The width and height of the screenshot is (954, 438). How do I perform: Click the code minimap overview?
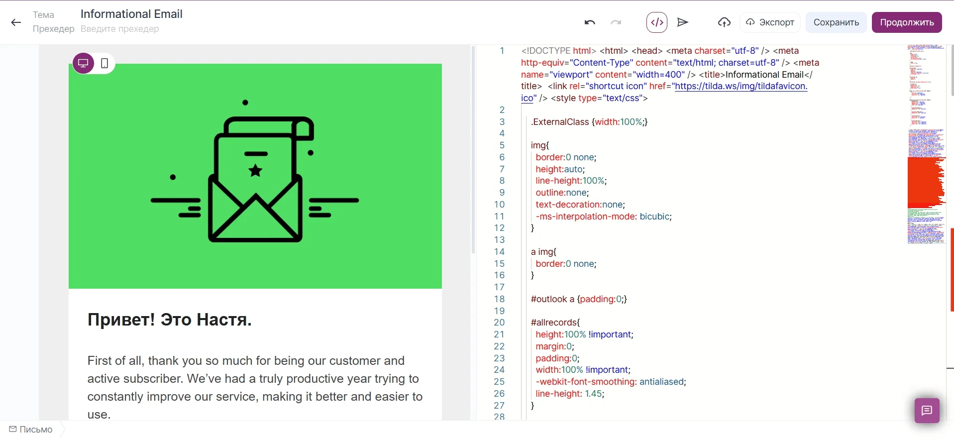(926, 144)
